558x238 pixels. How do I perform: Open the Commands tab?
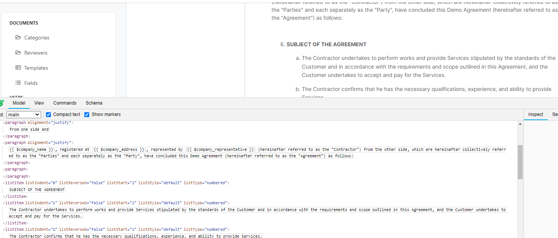click(x=65, y=103)
